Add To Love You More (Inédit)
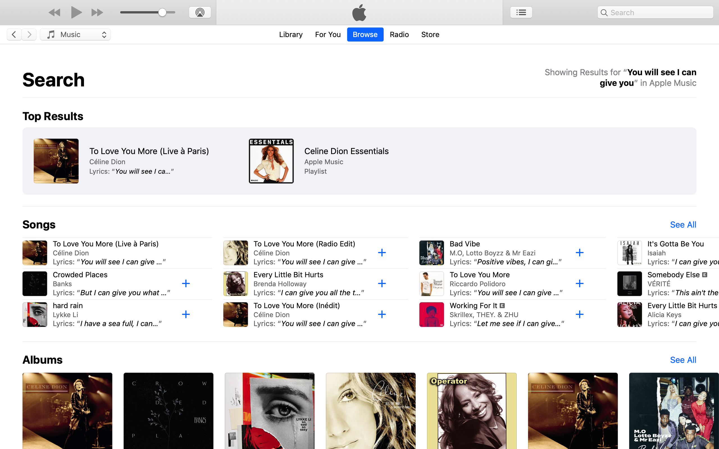Viewport: 719px width, 449px height. (x=382, y=315)
